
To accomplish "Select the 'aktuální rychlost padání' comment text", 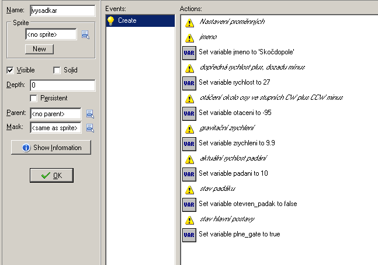I will [233, 158].
